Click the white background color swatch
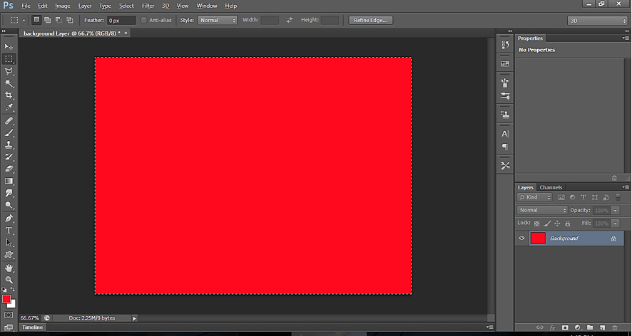632x336 pixels. tap(13, 304)
